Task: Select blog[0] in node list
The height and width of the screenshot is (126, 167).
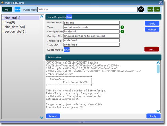Action: coord(10,22)
